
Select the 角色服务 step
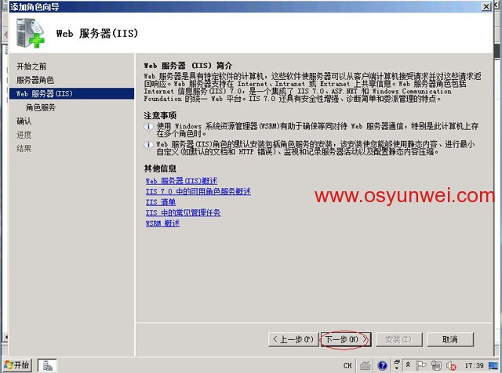41,107
